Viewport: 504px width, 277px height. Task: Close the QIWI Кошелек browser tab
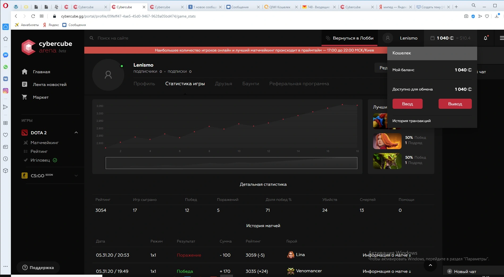click(296, 7)
